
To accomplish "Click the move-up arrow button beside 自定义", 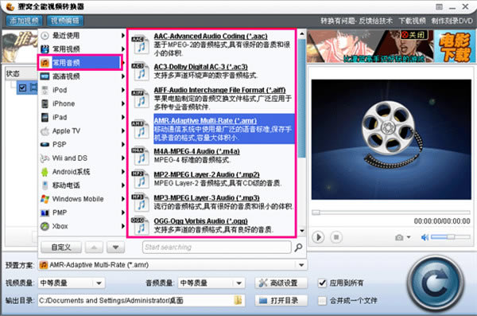I will pyautogui.click(x=94, y=248).
